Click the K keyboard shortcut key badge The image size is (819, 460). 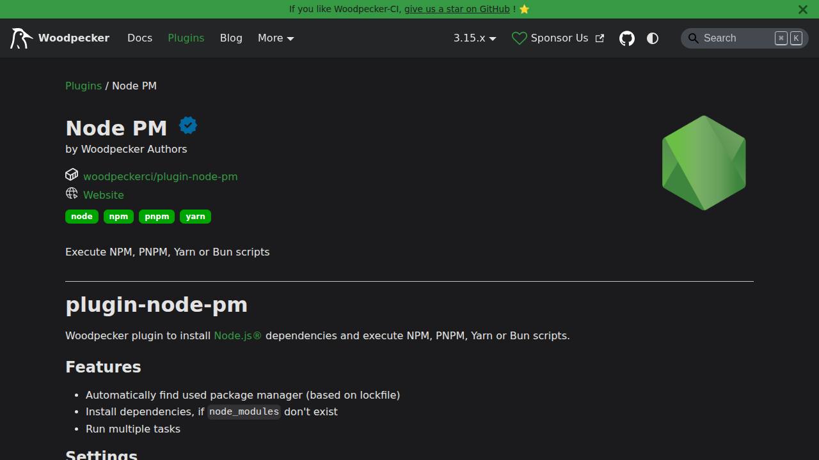(796, 38)
